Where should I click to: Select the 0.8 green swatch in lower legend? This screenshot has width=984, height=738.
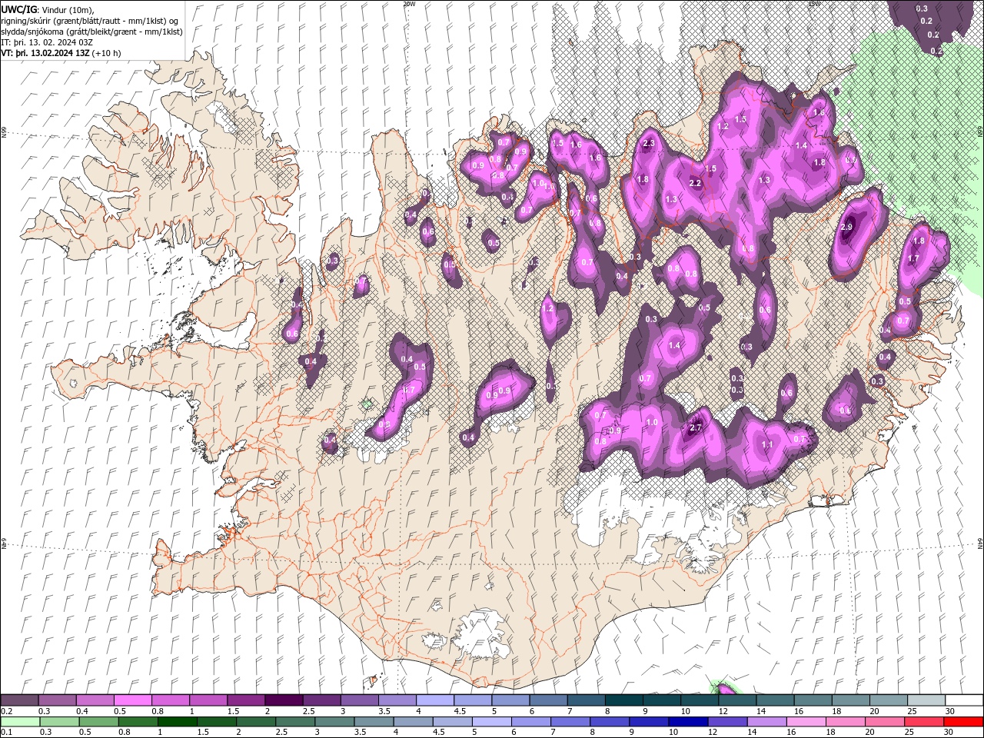point(138,723)
